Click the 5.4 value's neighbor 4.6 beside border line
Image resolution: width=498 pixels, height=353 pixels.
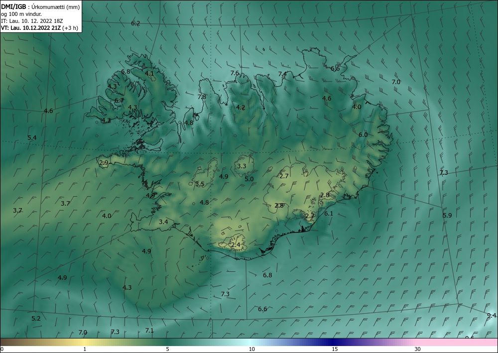pyautogui.click(x=48, y=111)
